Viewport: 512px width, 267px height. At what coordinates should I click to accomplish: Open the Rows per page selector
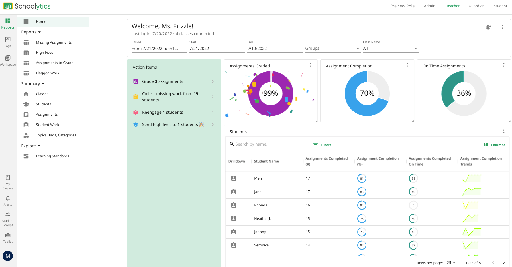[x=450, y=263]
